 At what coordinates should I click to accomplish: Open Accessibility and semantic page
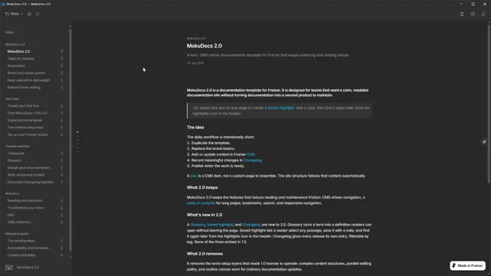pos(29,248)
